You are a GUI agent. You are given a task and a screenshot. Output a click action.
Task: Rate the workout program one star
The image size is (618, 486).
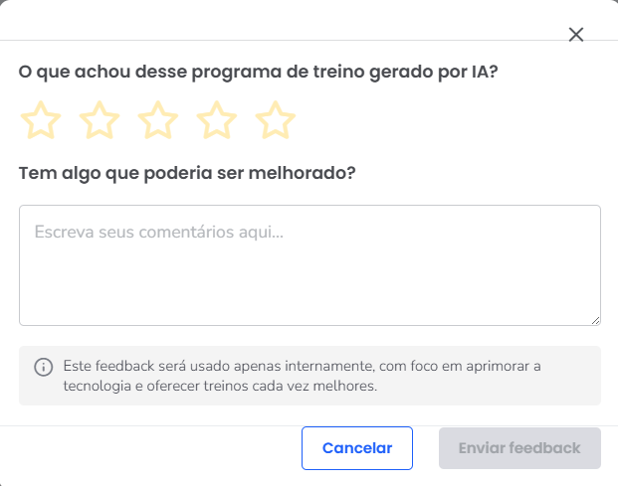[x=41, y=121]
